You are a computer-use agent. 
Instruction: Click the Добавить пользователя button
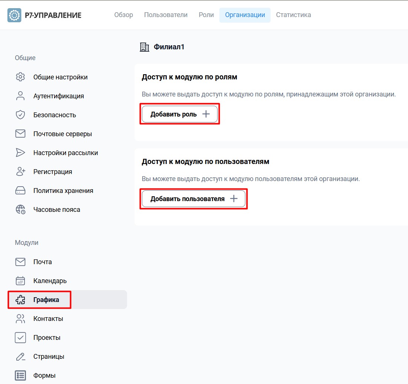click(193, 199)
